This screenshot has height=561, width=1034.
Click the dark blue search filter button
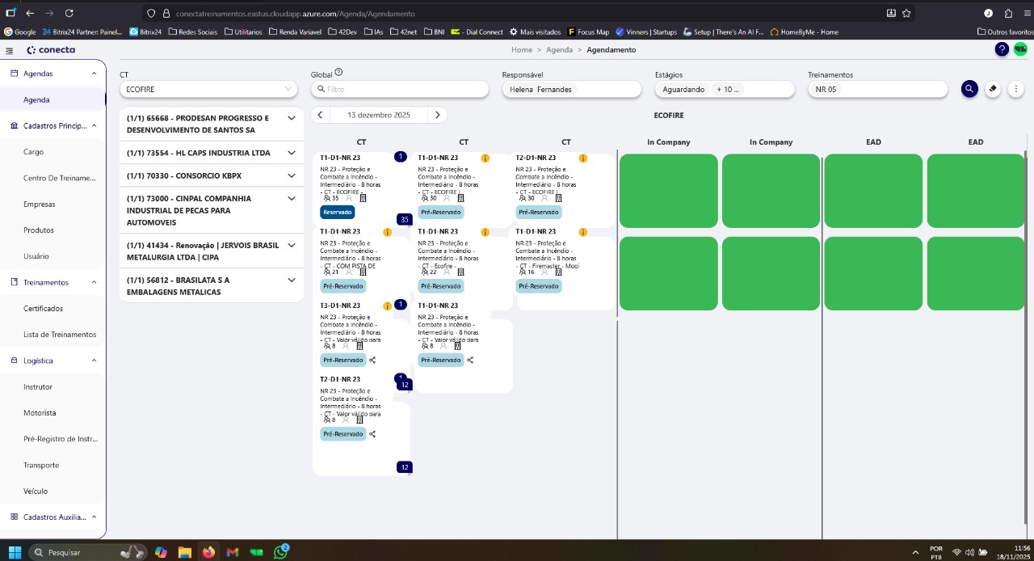click(969, 89)
